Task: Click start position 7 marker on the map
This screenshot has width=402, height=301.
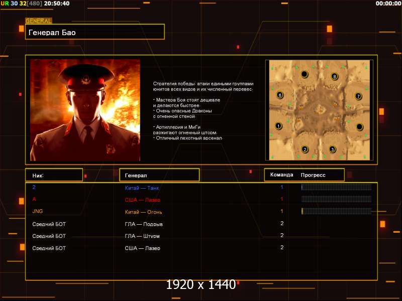Action: [x=358, y=96]
